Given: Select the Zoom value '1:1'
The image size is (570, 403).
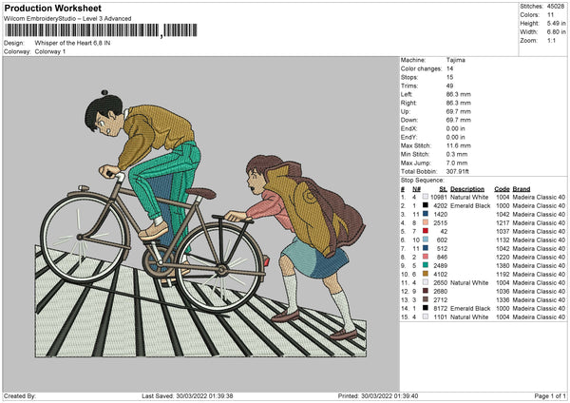Looking at the screenshot, I should [551, 40].
